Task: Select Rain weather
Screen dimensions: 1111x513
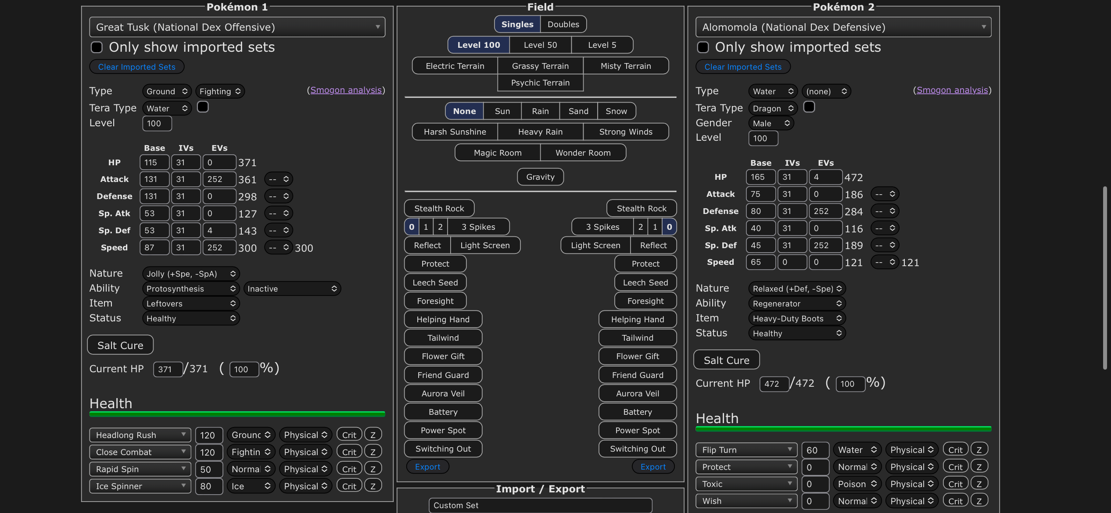Action: (541, 111)
